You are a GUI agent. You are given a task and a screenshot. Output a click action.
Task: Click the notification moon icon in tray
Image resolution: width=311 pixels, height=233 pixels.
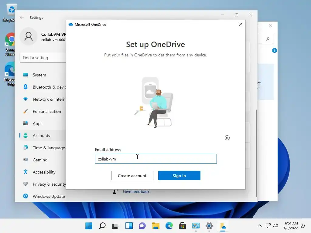point(303,226)
